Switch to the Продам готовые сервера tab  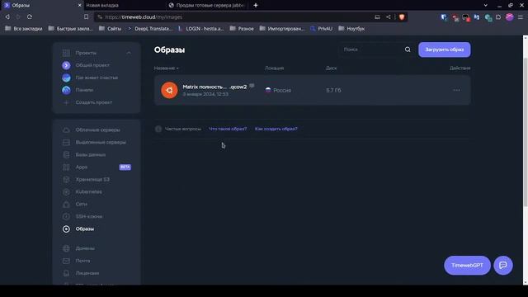(207, 5)
